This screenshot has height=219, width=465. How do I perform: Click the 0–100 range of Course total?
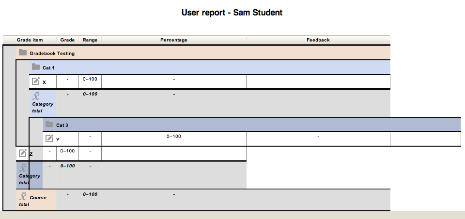(90, 194)
